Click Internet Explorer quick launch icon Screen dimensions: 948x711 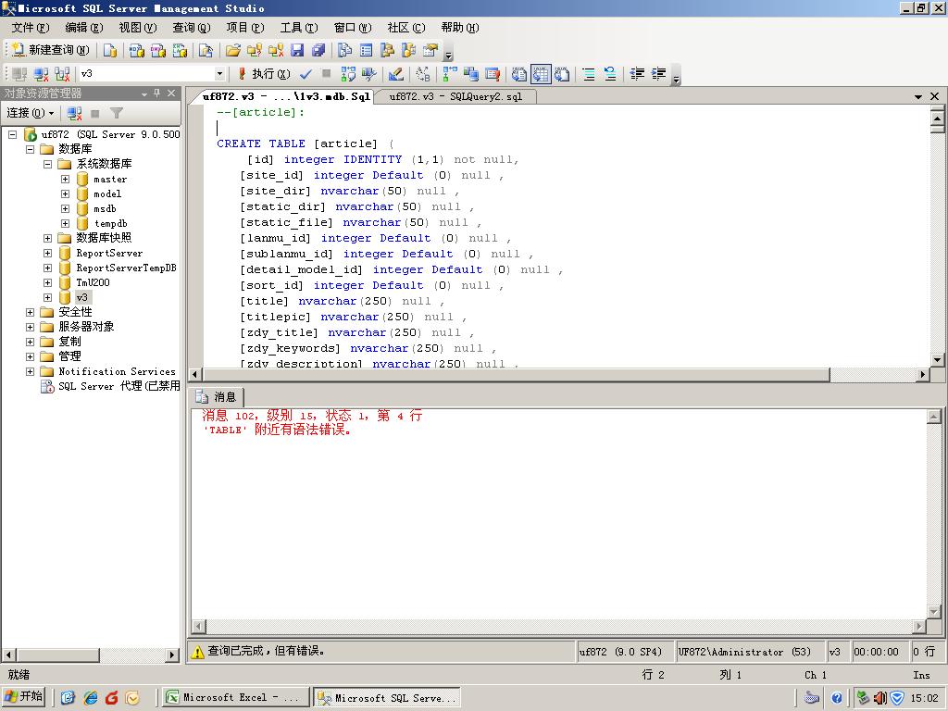click(91, 698)
